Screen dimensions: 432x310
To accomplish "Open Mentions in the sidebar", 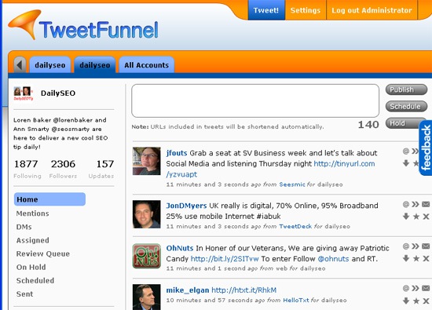I will 32,213.
